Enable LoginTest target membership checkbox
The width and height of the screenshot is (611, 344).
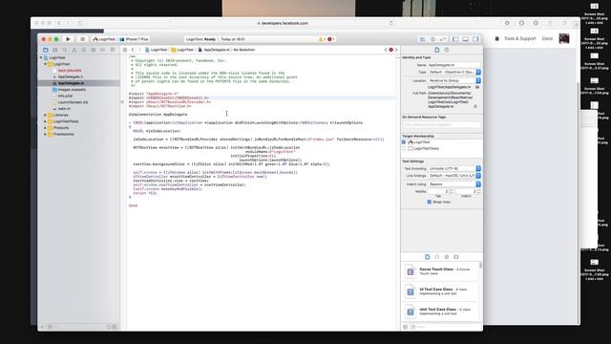404,142
